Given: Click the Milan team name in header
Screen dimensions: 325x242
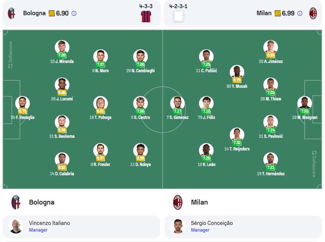Looking at the screenshot, I should [264, 13].
